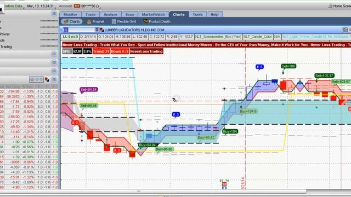Click the Sell<106 chart bubble
This screenshot has width=351, height=197.
pos(288,66)
